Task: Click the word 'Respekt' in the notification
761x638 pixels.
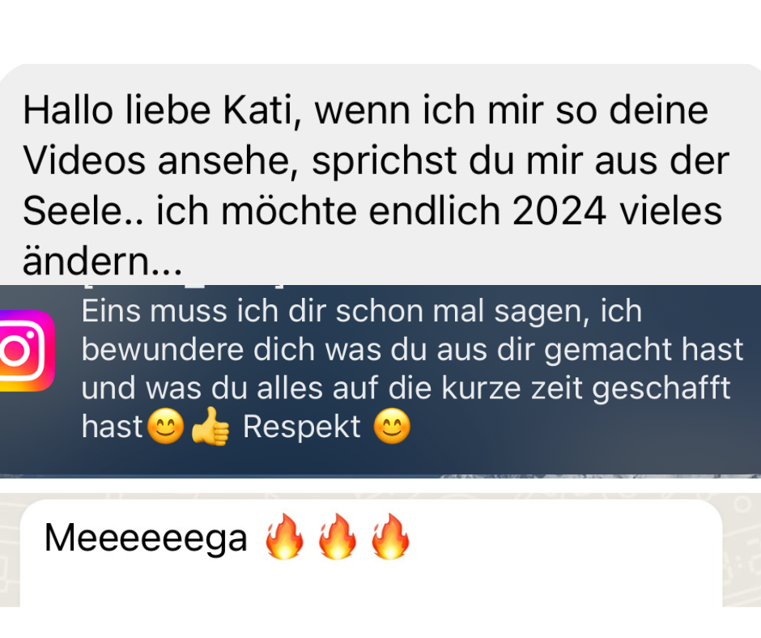Action: tap(301, 427)
